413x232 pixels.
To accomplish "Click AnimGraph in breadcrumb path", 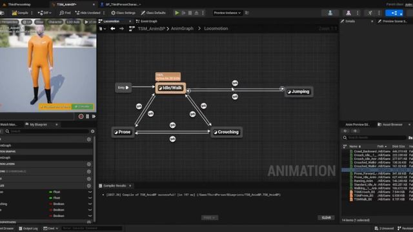I will click(x=182, y=28).
